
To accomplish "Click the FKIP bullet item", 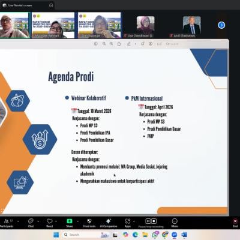I will 151,136.
